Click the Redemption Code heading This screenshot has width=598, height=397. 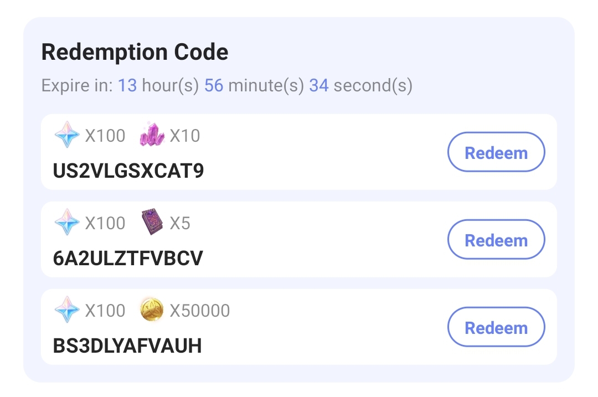[135, 51]
